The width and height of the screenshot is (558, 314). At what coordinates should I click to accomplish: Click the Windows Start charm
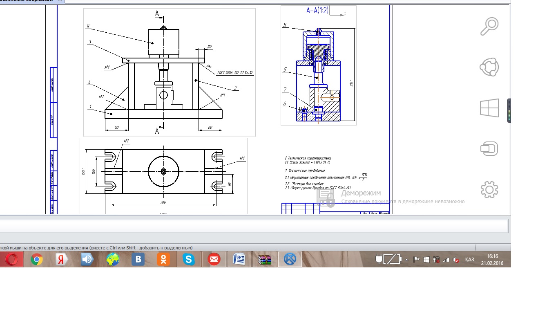tap(489, 108)
